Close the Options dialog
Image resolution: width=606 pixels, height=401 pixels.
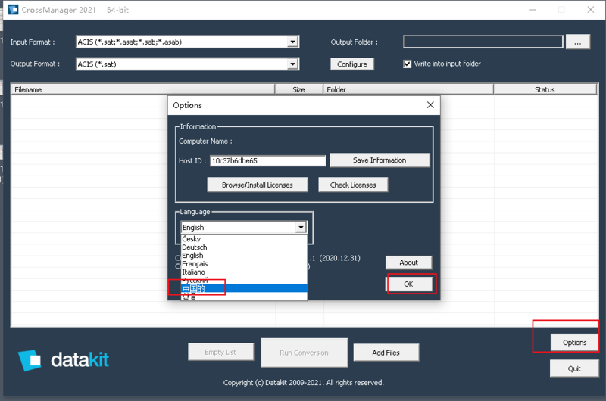tap(430, 105)
